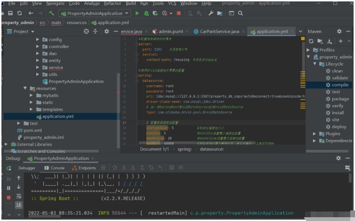Open Maven panel gear settings
355x221 pixels.
click(x=339, y=32)
